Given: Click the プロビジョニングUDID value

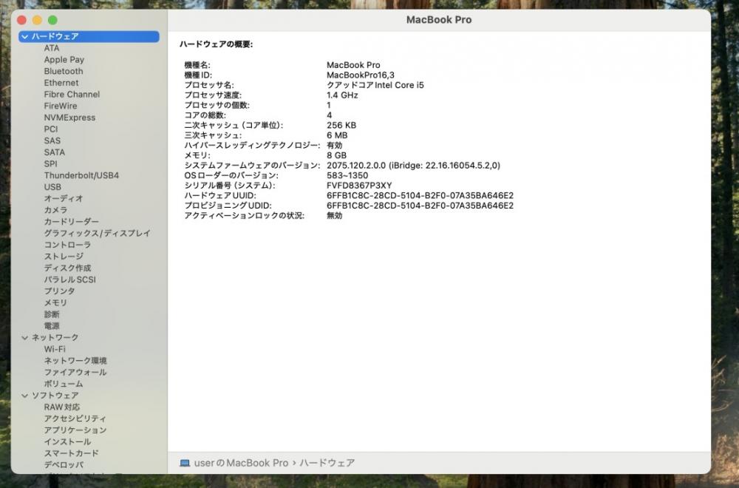Looking at the screenshot, I should pyautogui.click(x=420, y=206).
